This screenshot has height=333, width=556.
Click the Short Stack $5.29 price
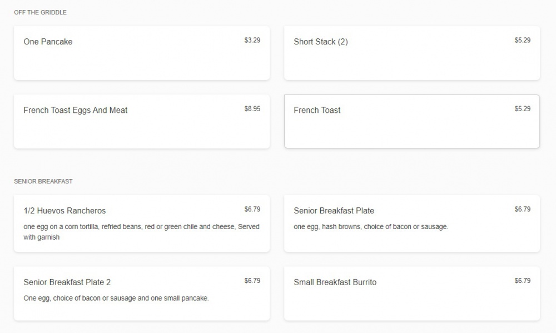(x=522, y=40)
